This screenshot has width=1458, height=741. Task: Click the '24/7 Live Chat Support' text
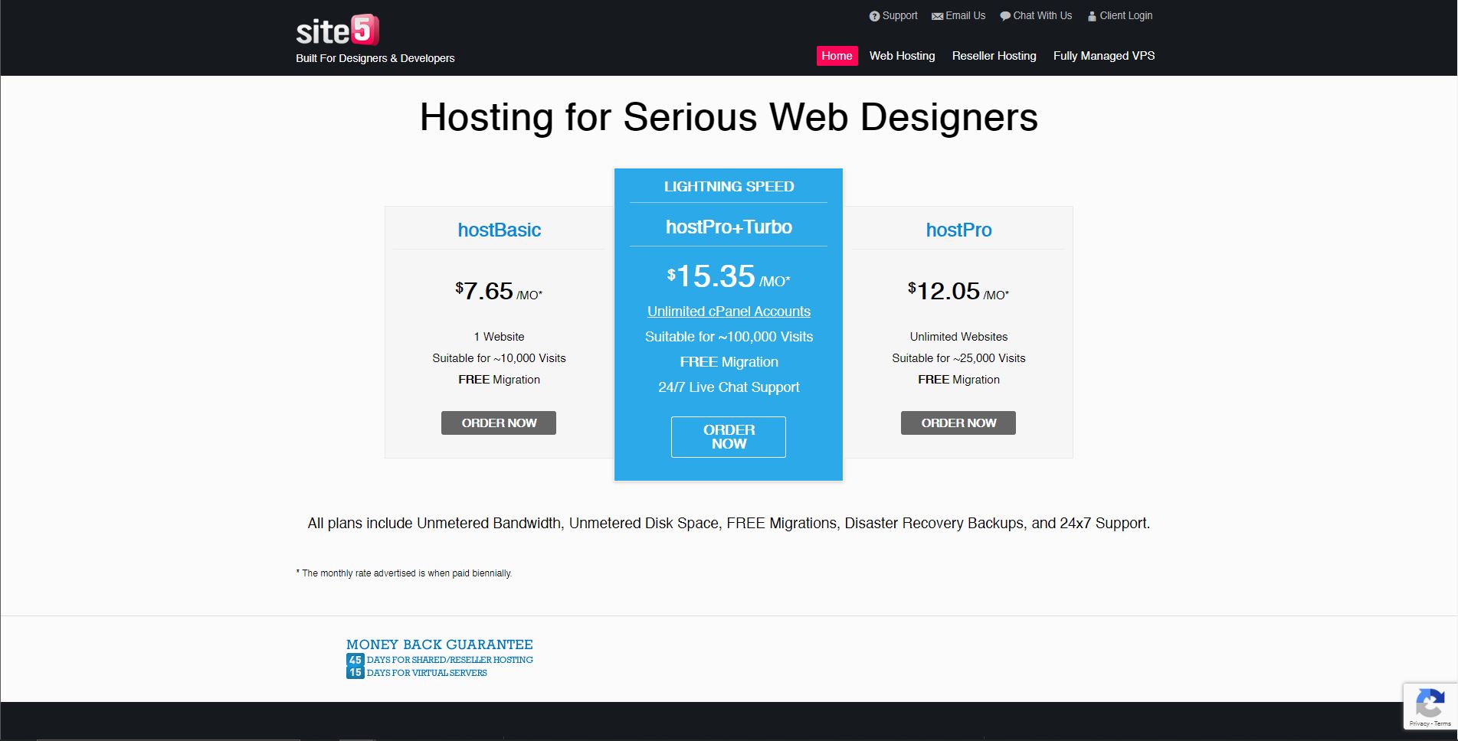[x=729, y=387]
